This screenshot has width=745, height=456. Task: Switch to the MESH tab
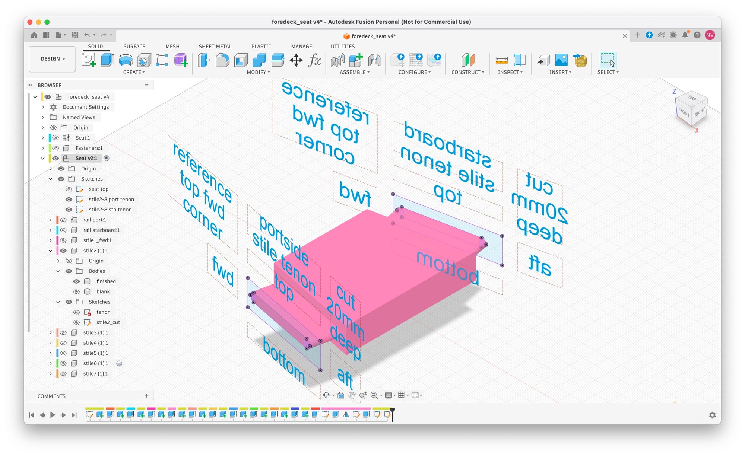click(172, 47)
